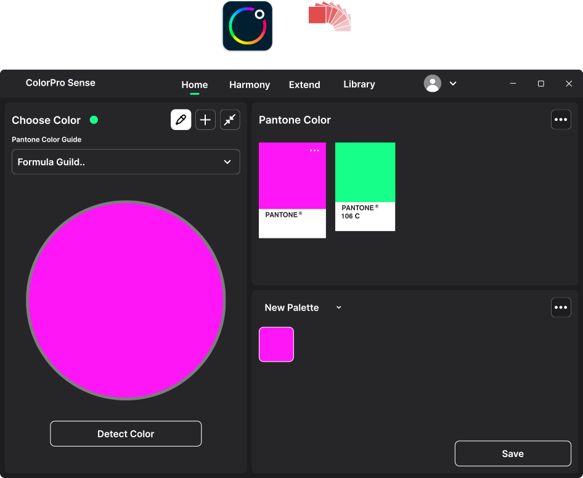This screenshot has width=583, height=478.
Task: Expand the New Palette dropdown arrow
Action: point(339,307)
